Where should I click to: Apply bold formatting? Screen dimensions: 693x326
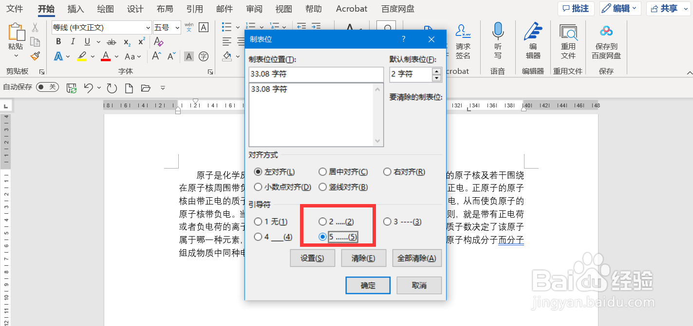(58, 41)
